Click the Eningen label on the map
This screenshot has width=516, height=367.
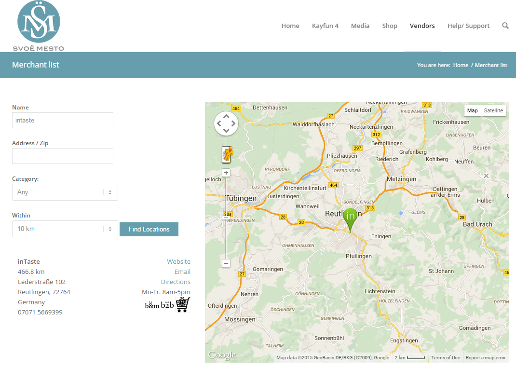pyautogui.click(x=381, y=236)
